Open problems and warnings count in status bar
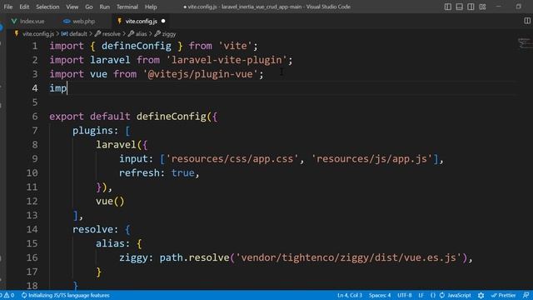This screenshot has height=300, width=533. (7, 295)
